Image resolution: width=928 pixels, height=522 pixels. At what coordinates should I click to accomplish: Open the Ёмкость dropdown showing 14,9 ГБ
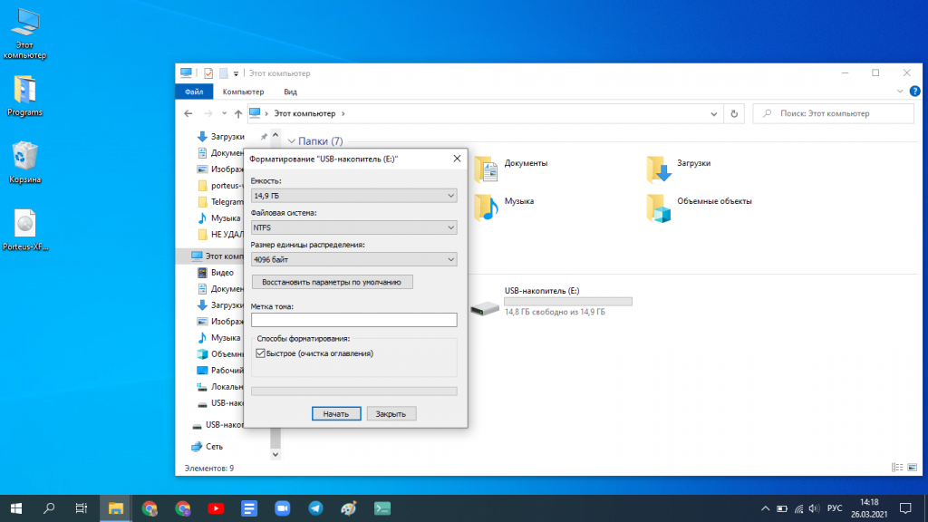[353, 195]
